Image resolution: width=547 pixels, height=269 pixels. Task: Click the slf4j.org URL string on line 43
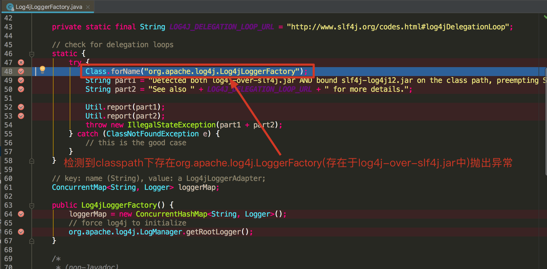[398, 27]
